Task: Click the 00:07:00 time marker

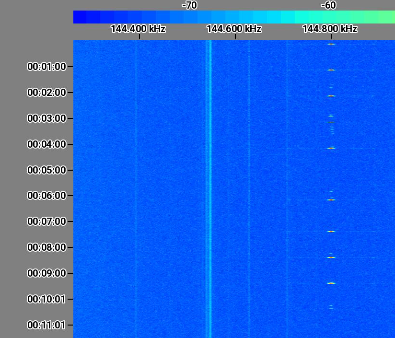Action: [46, 221]
